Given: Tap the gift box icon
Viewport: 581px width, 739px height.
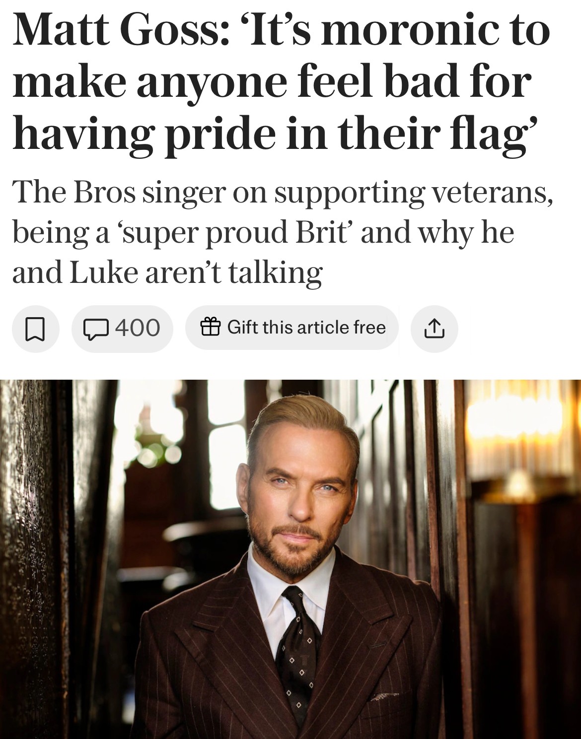Looking at the screenshot, I should 210,327.
